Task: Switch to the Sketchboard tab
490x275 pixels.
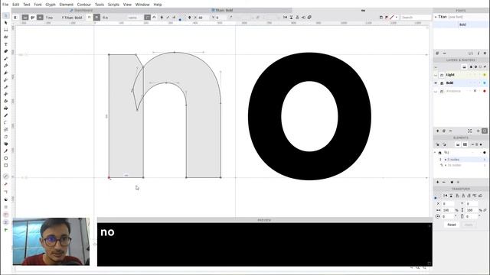Action: [81, 10]
